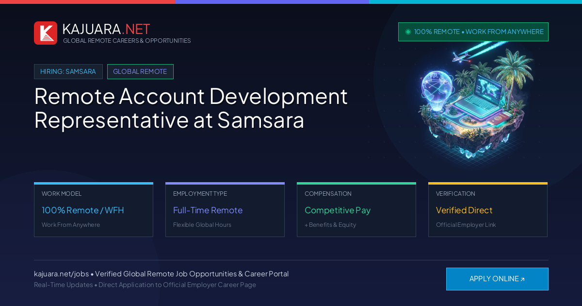Screen dimensions: 582x306
Task: Click the tagline Global Remote Careers & Opportunities
Action: tap(127, 41)
